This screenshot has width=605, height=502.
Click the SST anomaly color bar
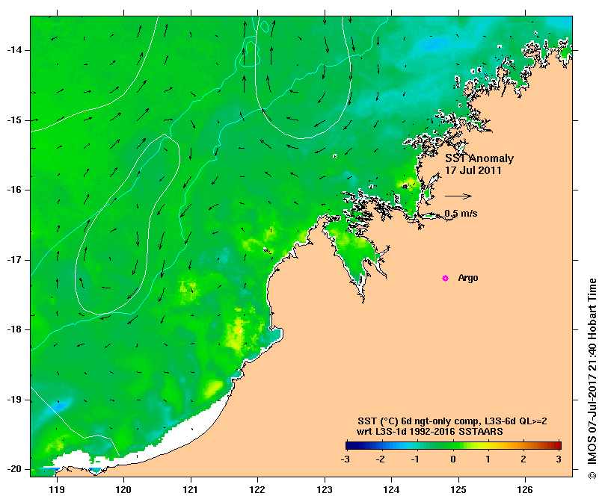click(x=453, y=446)
